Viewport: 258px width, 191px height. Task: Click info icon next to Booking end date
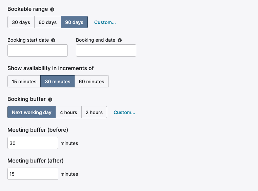pyautogui.click(x=120, y=40)
